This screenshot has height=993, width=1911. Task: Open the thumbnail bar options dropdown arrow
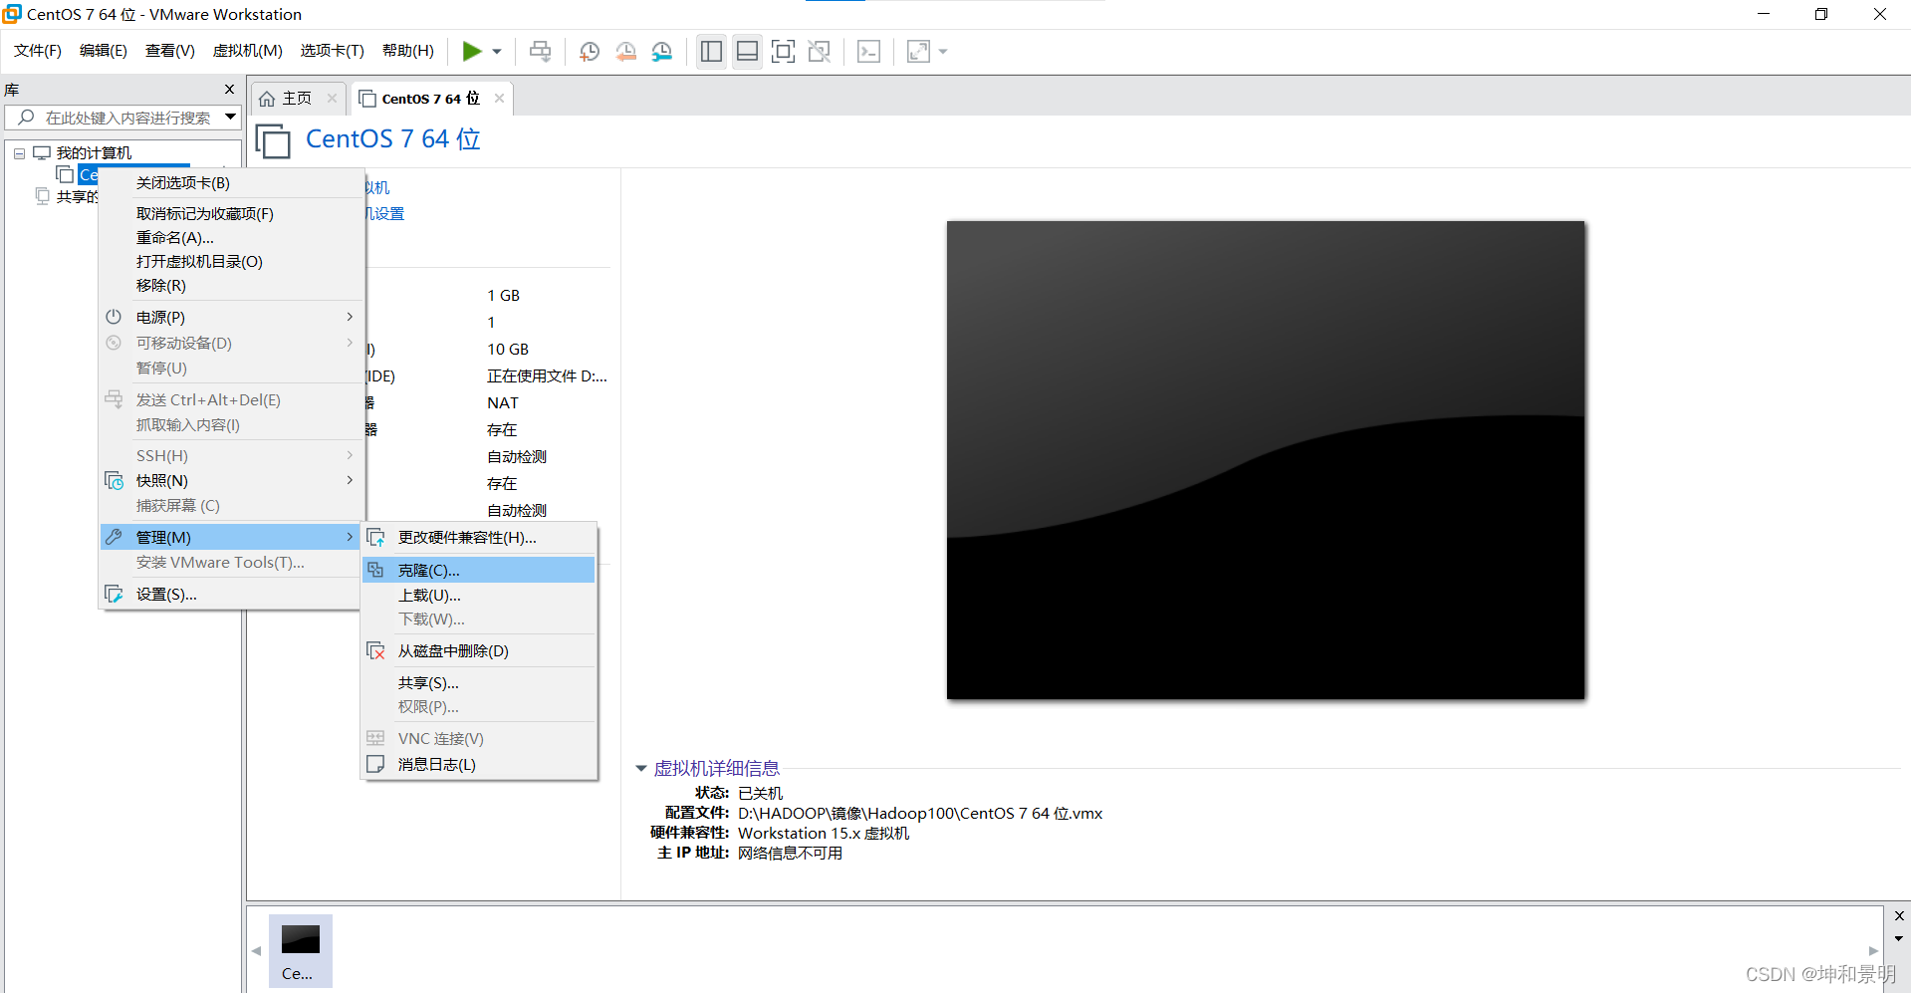click(1899, 938)
